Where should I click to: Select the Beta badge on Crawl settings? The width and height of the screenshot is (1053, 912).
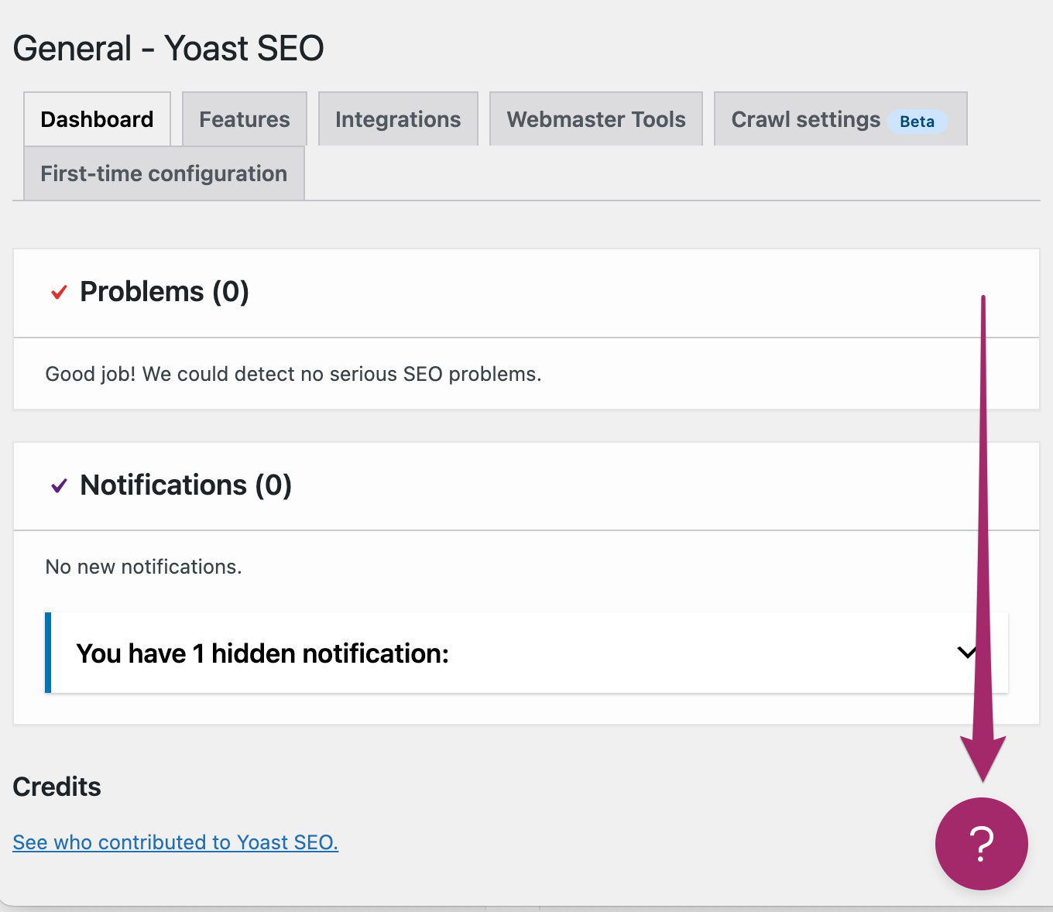[918, 122]
